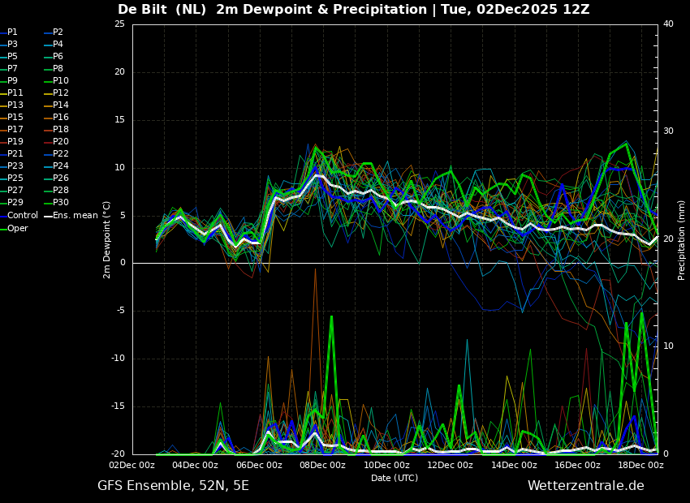The height and width of the screenshot is (503, 690).
Task: Select the P24 legend entry
Action: pos(60,166)
